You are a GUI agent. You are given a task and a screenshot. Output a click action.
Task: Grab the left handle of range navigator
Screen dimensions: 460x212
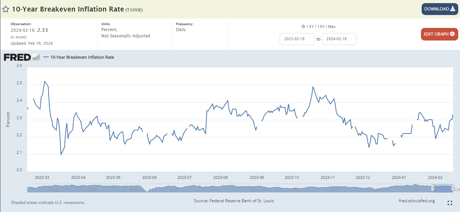coord(433,188)
